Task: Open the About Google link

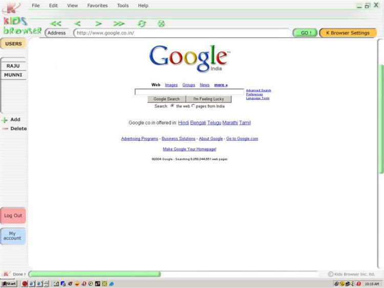Action: [211, 139]
